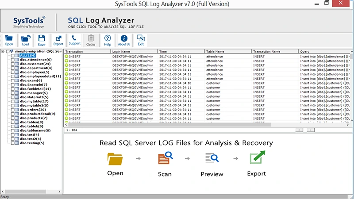Screen dimensions: 354x199
Task: Select dbo.testing(5) tree item
Action: (32, 143)
